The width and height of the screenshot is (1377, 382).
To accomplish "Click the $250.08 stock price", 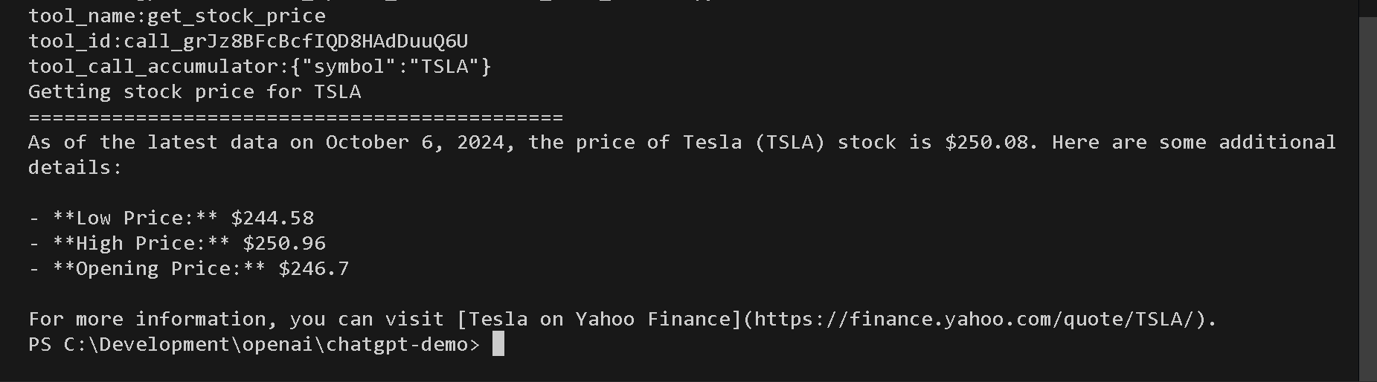I will tap(989, 142).
